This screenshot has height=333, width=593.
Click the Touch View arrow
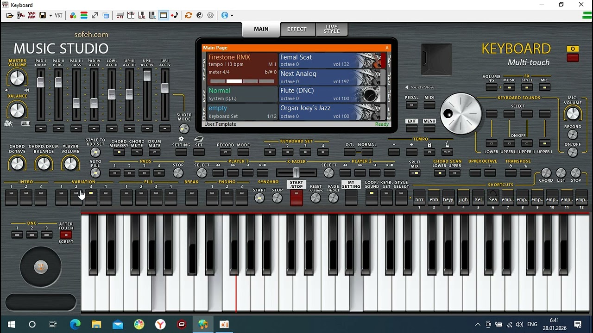coord(407,87)
